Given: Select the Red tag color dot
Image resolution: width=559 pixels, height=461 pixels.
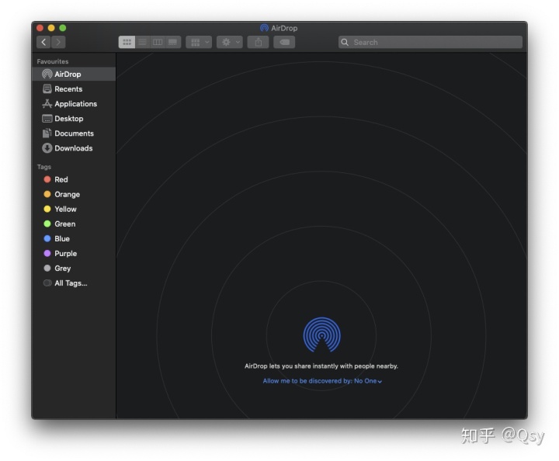Looking at the screenshot, I should tap(47, 179).
